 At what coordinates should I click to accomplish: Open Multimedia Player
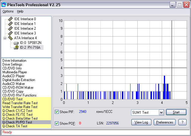pyautogui.click(x=15, y=72)
